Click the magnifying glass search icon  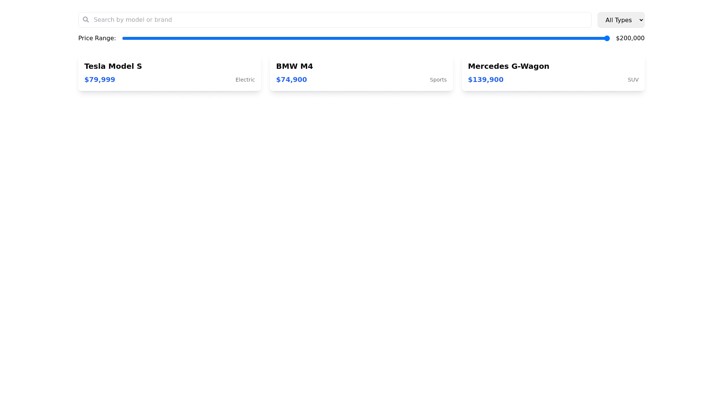point(86,20)
